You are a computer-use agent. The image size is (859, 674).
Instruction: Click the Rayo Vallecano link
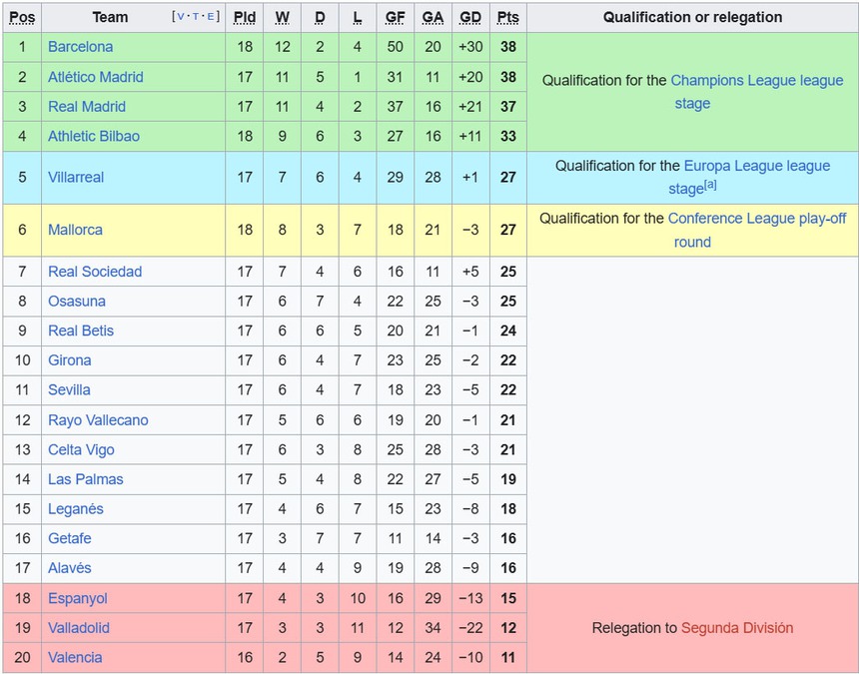[98, 420]
